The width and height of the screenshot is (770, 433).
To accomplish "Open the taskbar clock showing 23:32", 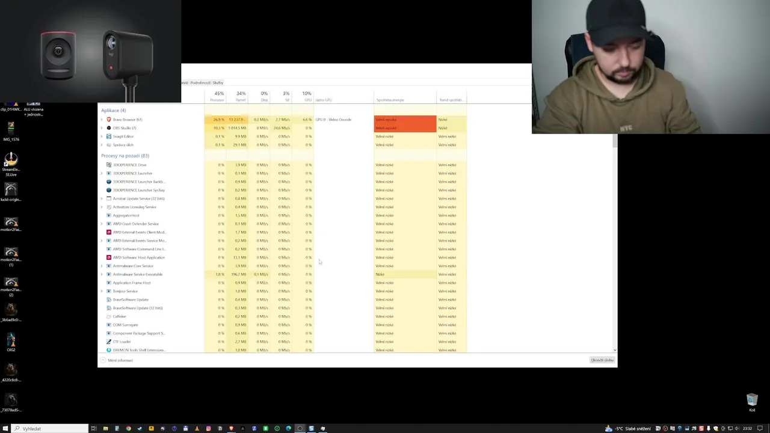I will 748,429.
